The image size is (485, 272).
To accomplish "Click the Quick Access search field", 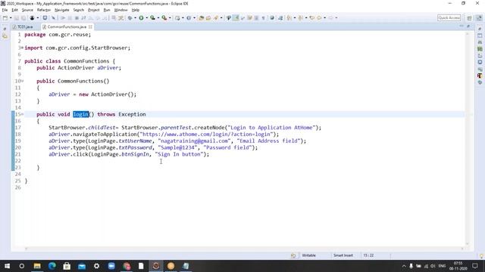I will [449, 18].
